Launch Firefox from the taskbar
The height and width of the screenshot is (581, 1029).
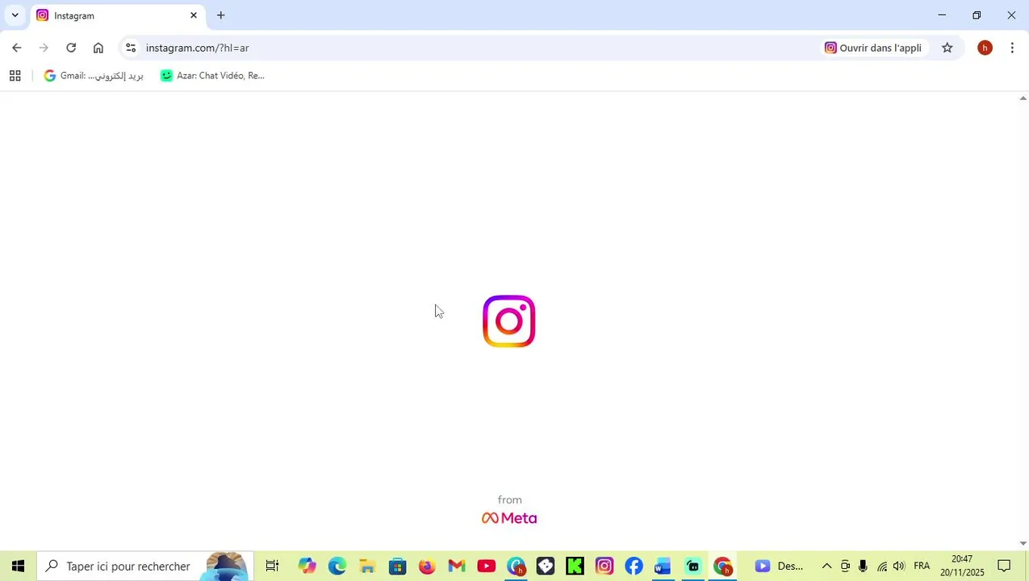coord(427,566)
